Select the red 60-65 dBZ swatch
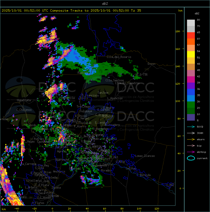This screenshot has height=212, width=210. point(191,36)
